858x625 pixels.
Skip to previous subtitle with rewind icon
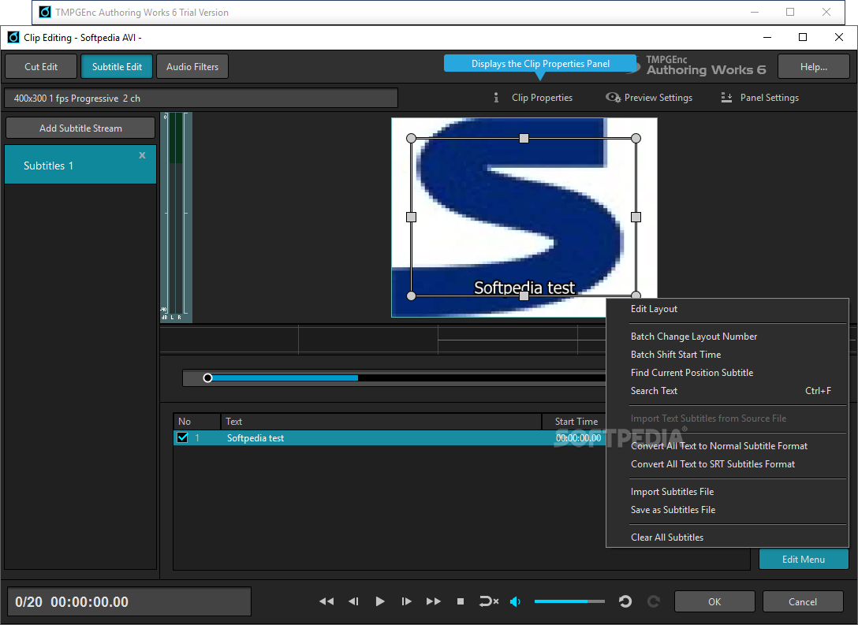tap(326, 601)
